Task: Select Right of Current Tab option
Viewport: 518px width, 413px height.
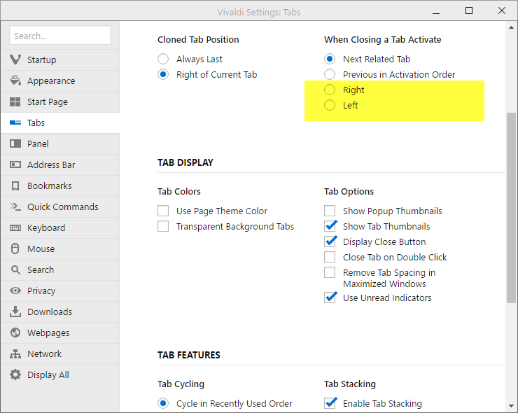Action: (x=163, y=74)
